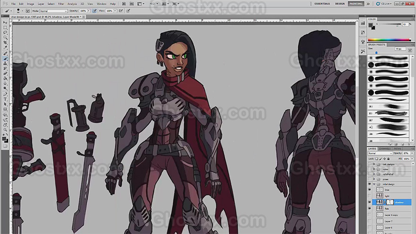The height and width of the screenshot is (234, 416).
Task: Select the Eyedropper tool
Action: pos(5,48)
